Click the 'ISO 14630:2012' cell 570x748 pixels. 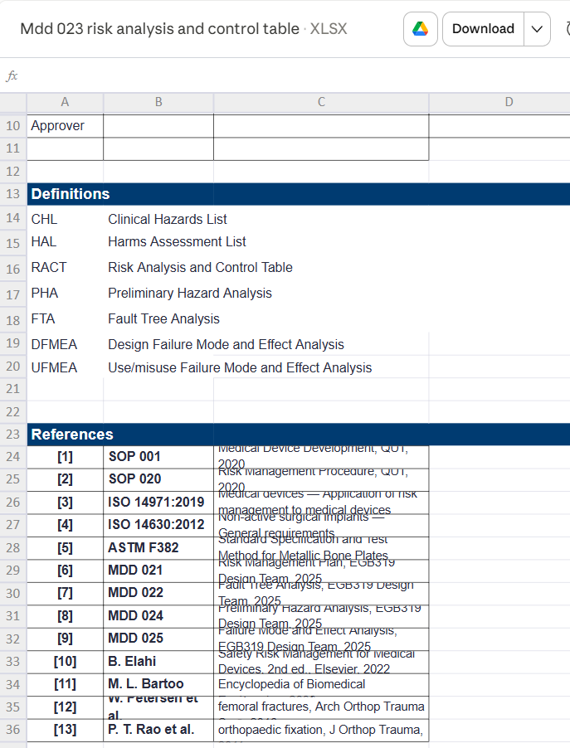coord(158,525)
